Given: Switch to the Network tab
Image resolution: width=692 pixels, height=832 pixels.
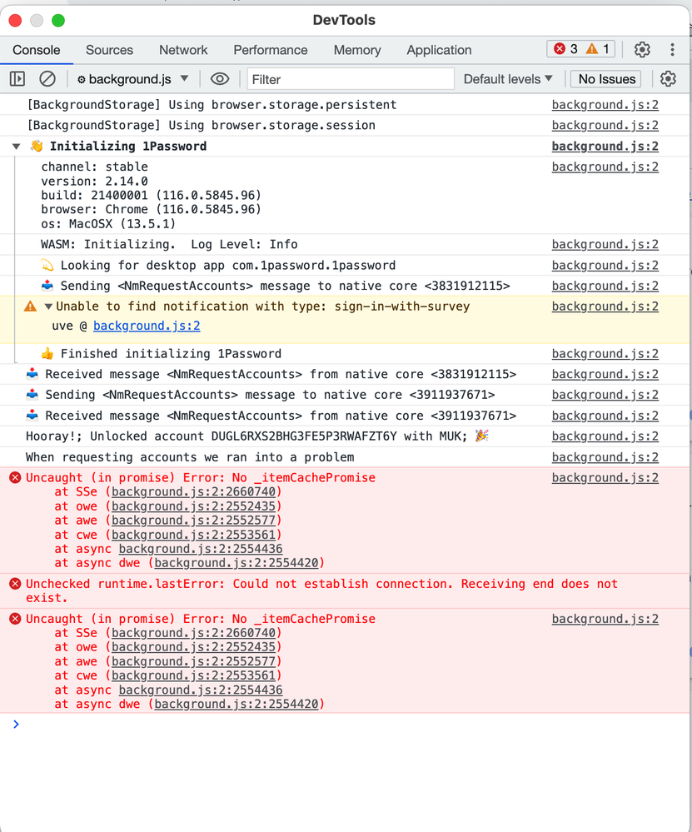Looking at the screenshot, I should tap(183, 50).
